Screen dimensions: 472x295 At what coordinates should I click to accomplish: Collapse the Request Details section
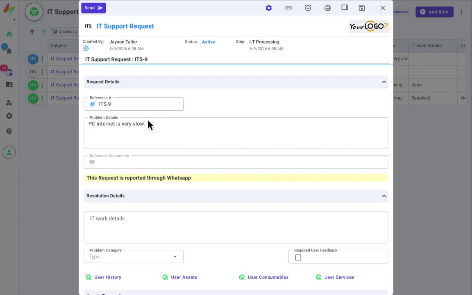pyautogui.click(x=384, y=82)
